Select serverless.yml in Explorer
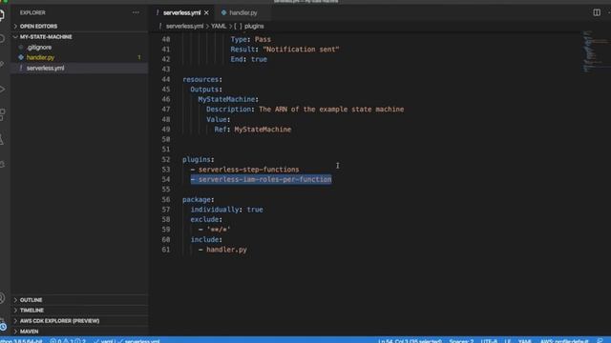 click(x=45, y=68)
